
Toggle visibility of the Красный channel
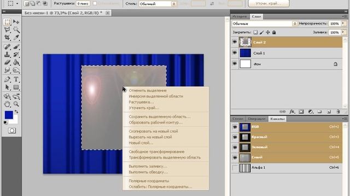pyautogui.click(x=235, y=137)
